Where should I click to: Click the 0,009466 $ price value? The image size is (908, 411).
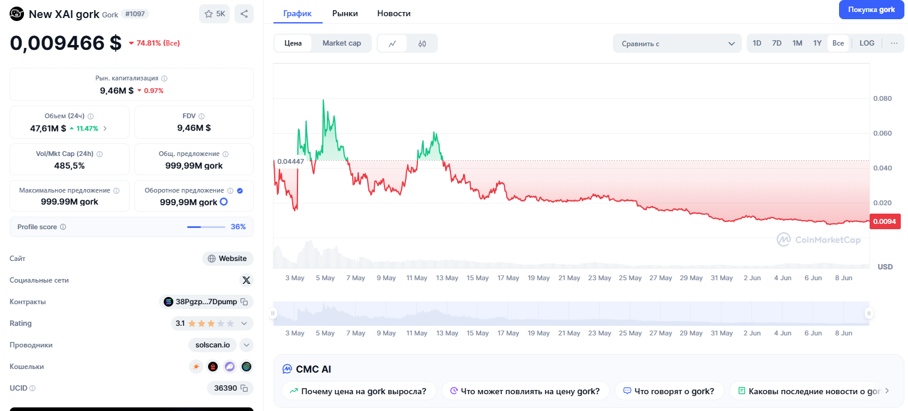[x=66, y=43]
